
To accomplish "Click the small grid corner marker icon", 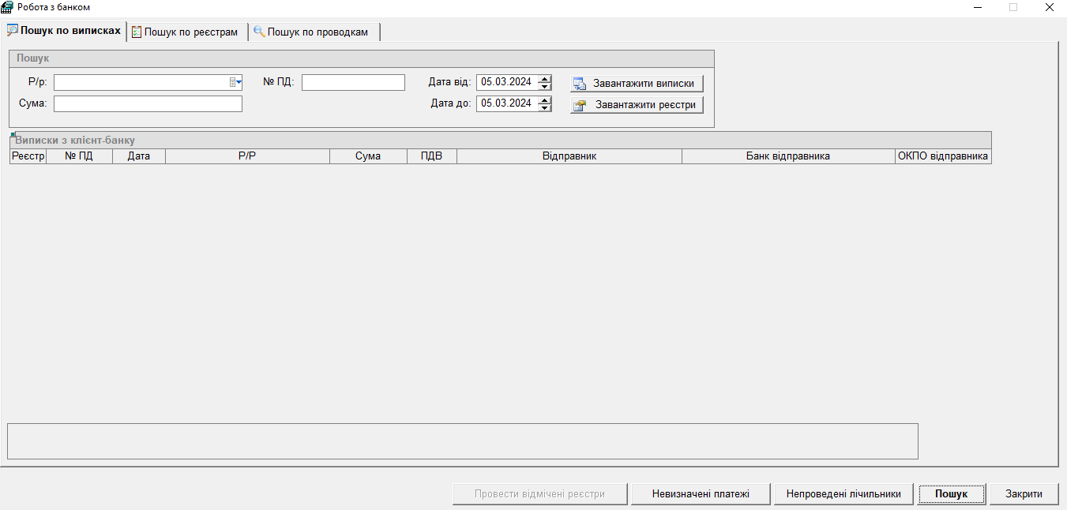I will coord(13,135).
